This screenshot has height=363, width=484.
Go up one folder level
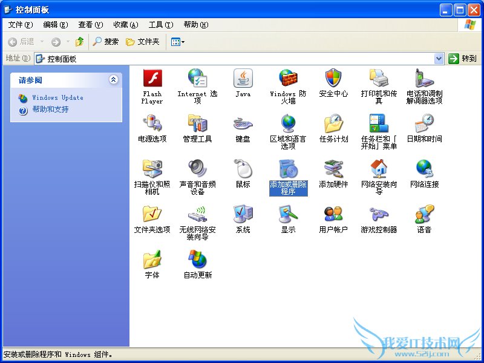click(x=80, y=42)
